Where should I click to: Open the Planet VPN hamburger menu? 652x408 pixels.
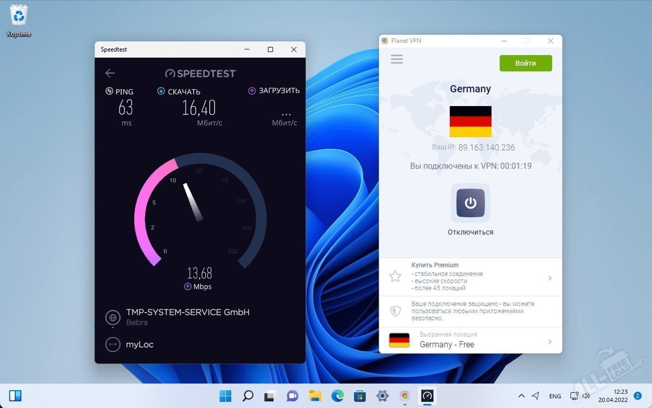pos(397,59)
